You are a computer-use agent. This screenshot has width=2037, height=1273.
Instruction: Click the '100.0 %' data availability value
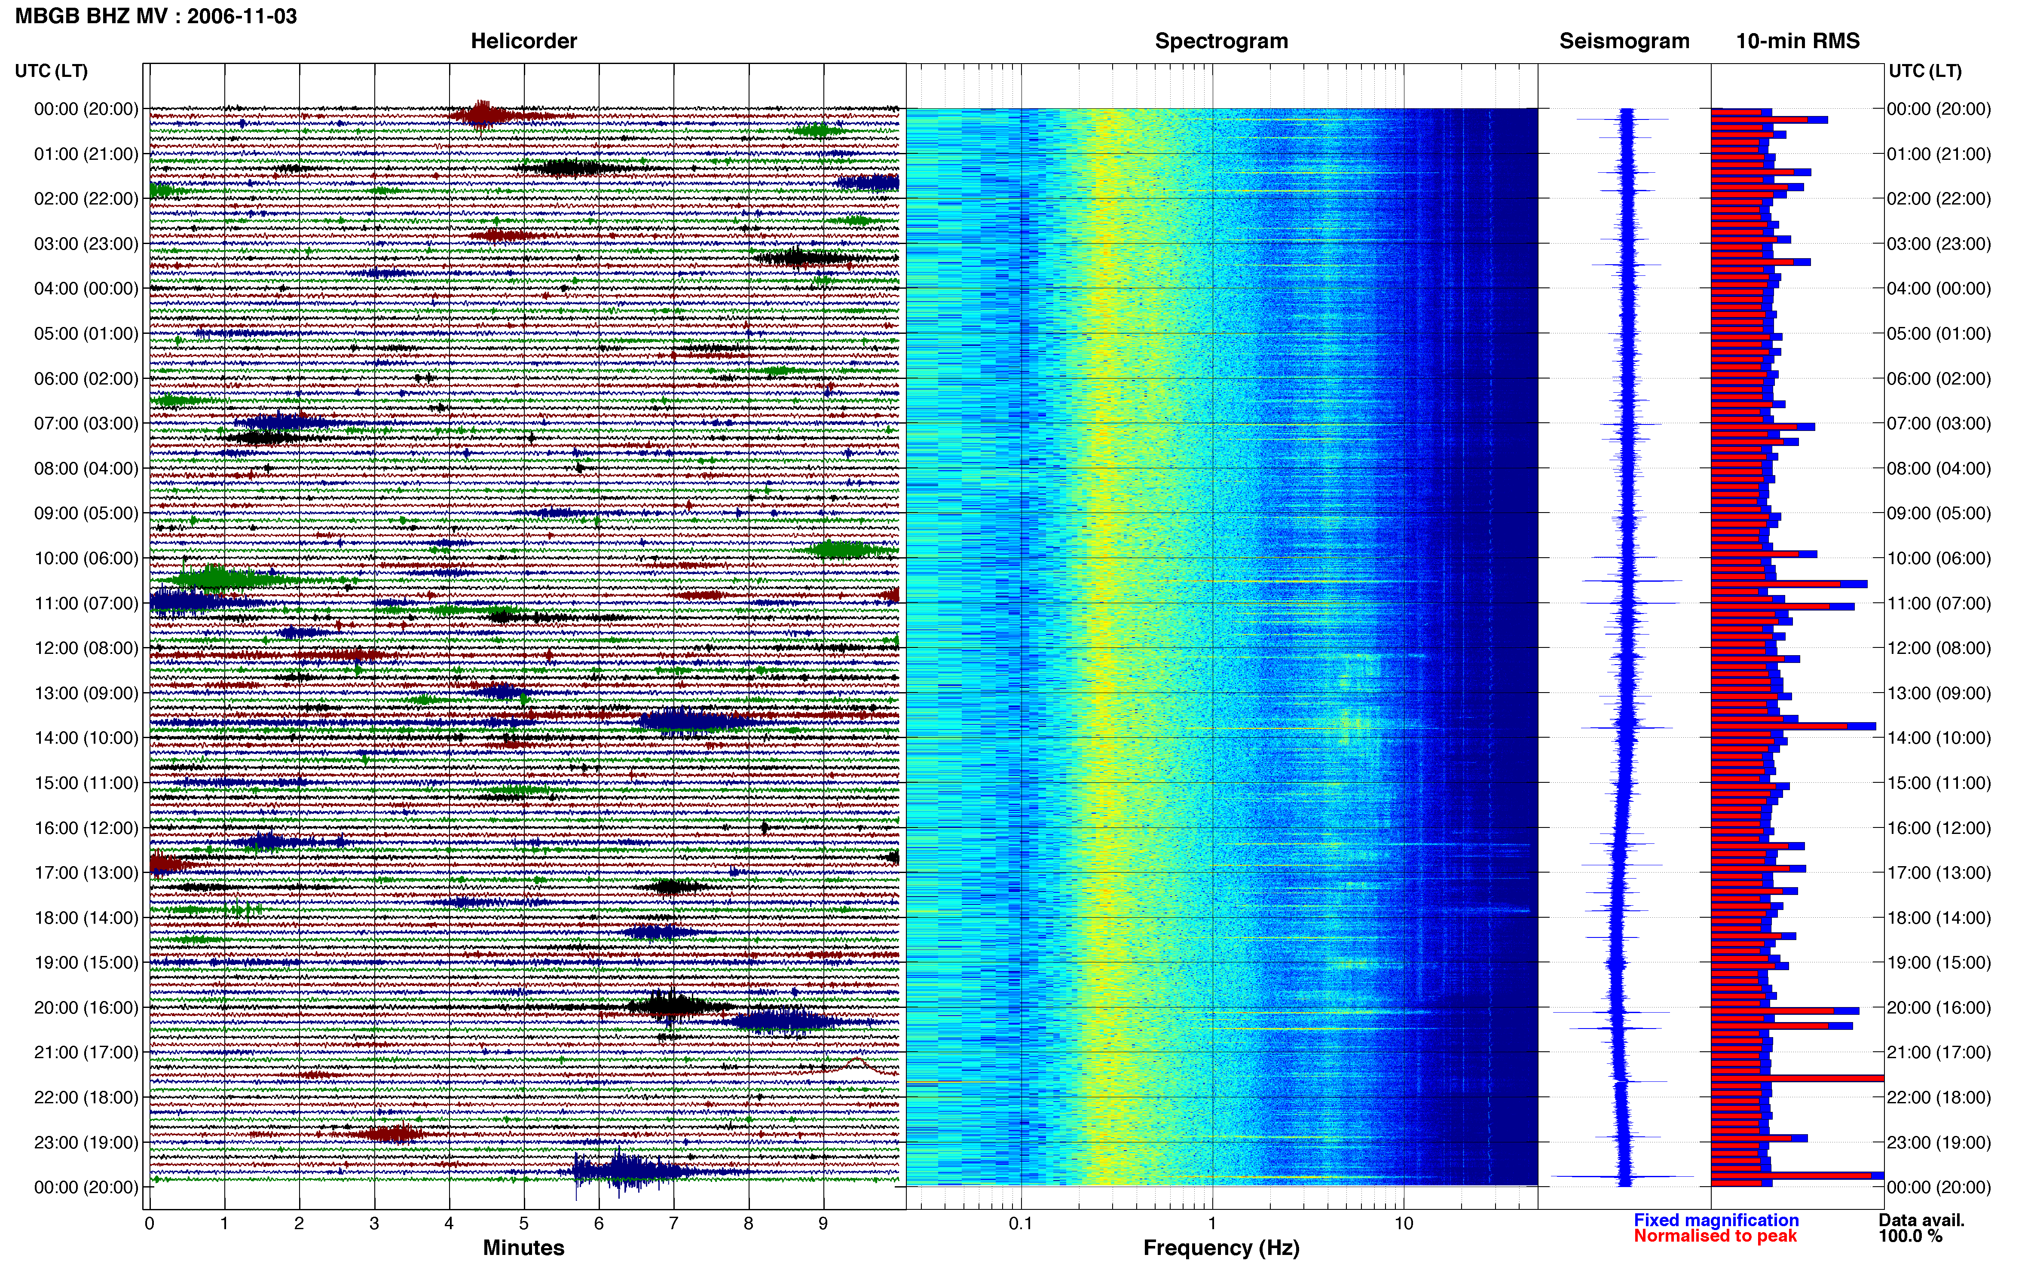pos(1910,1236)
